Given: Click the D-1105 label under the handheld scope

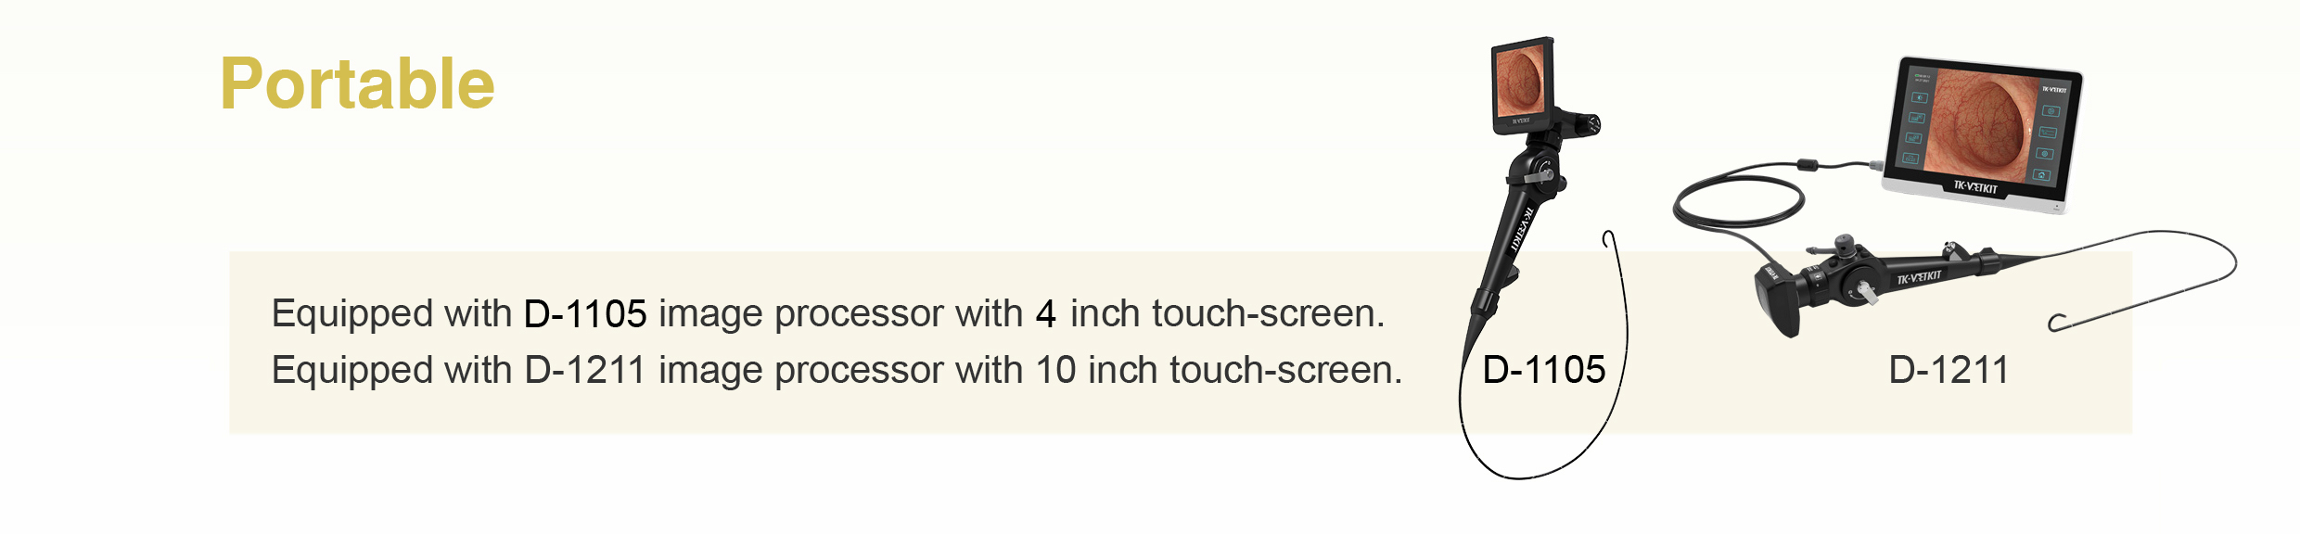Looking at the screenshot, I should pos(1543,370).
